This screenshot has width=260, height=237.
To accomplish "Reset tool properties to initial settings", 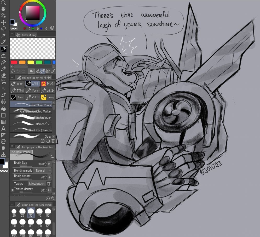I will (48, 198).
